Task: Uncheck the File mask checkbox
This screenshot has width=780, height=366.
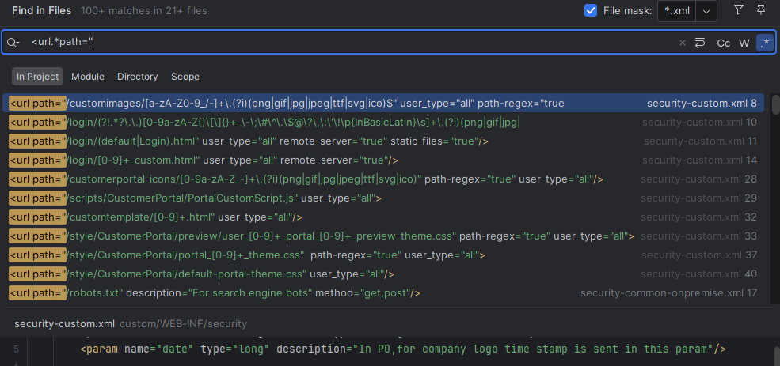Action: click(x=591, y=10)
